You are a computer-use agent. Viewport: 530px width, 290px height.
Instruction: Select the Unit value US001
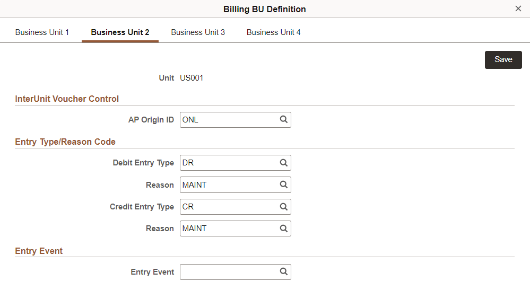192,78
